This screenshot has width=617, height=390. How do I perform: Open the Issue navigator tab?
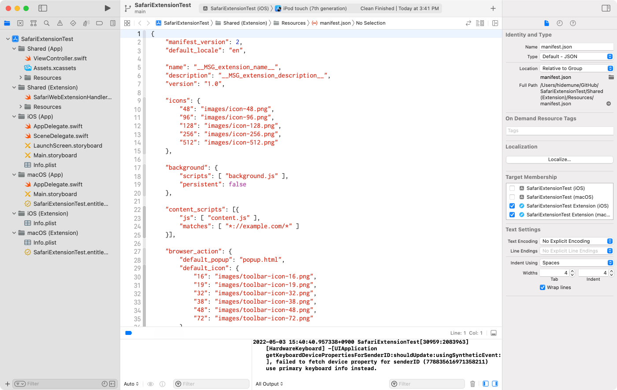point(60,23)
